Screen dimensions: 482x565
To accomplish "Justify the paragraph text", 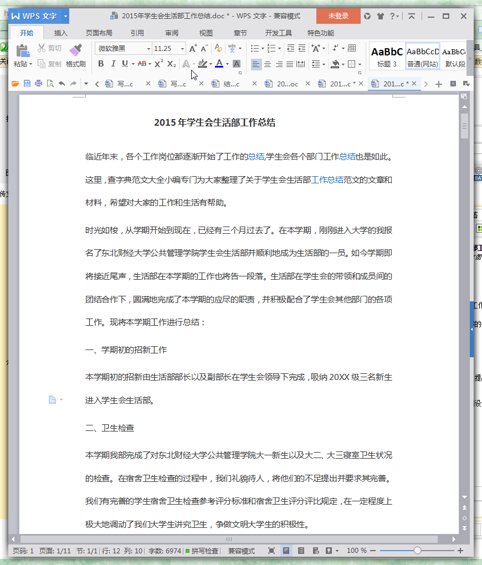I will [x=290, y=64].
